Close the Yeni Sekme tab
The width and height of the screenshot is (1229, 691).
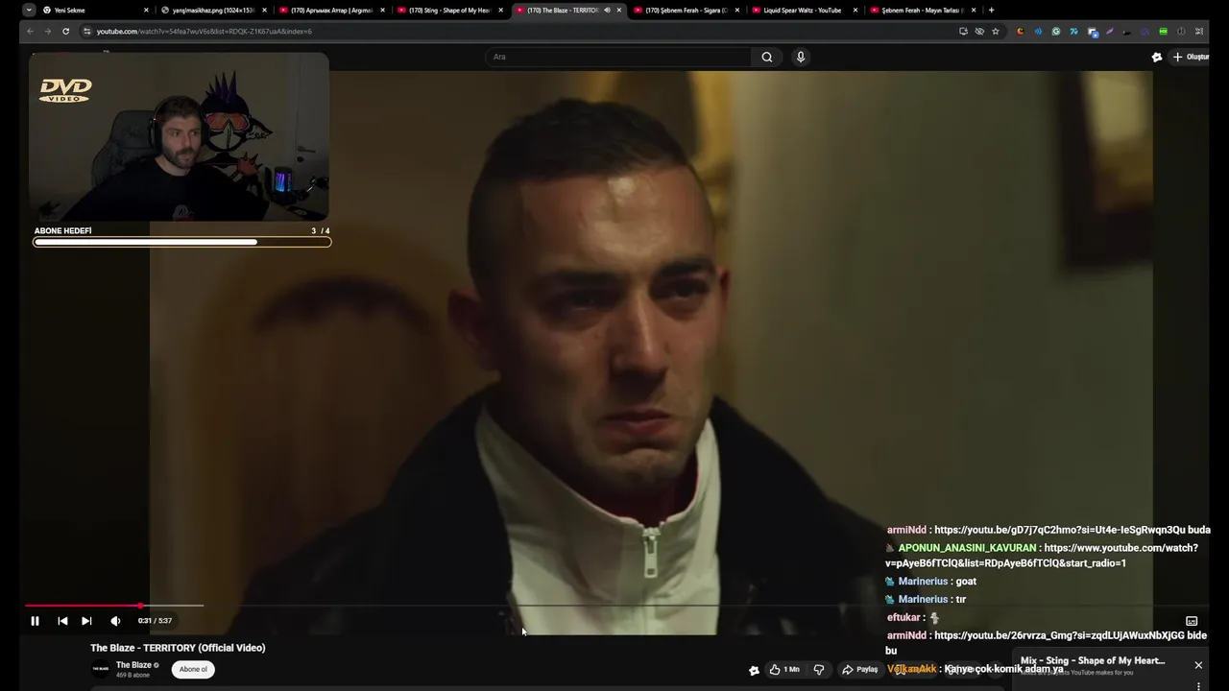coord(146,10)
